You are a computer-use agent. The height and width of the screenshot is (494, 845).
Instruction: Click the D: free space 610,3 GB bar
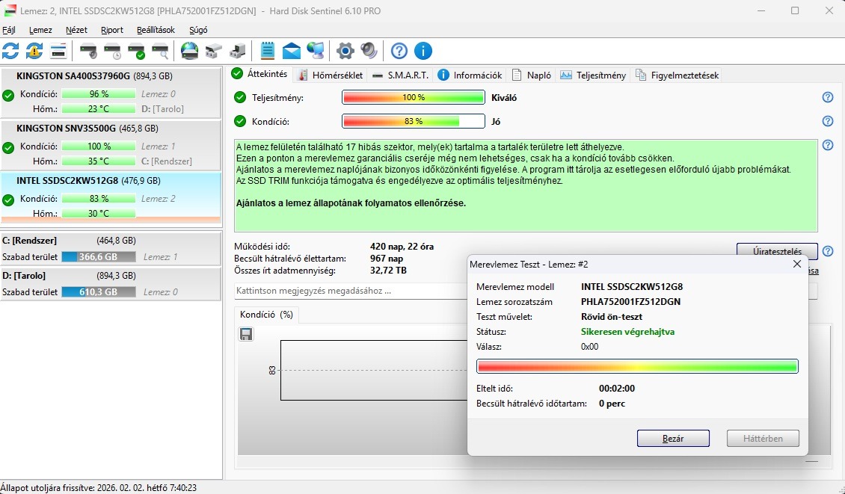[x=99, y=292]
